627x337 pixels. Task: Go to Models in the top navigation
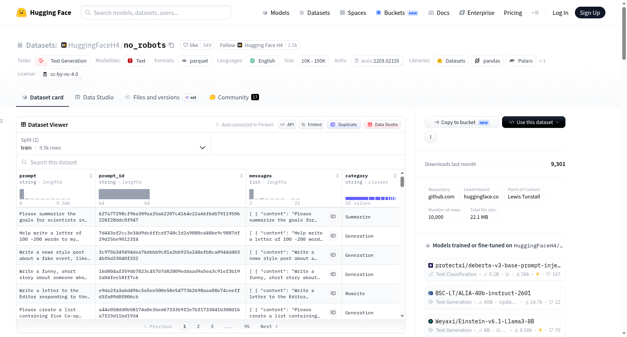tap(276, 13)
